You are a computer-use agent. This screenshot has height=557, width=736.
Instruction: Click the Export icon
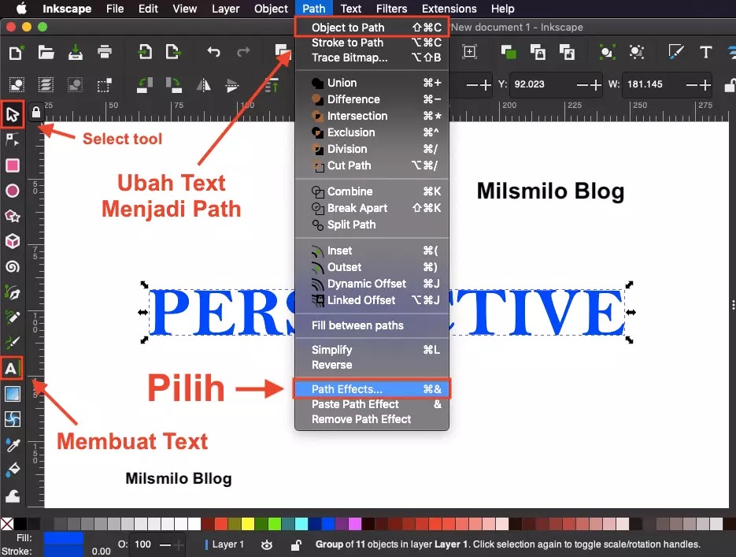click(173, 51)
